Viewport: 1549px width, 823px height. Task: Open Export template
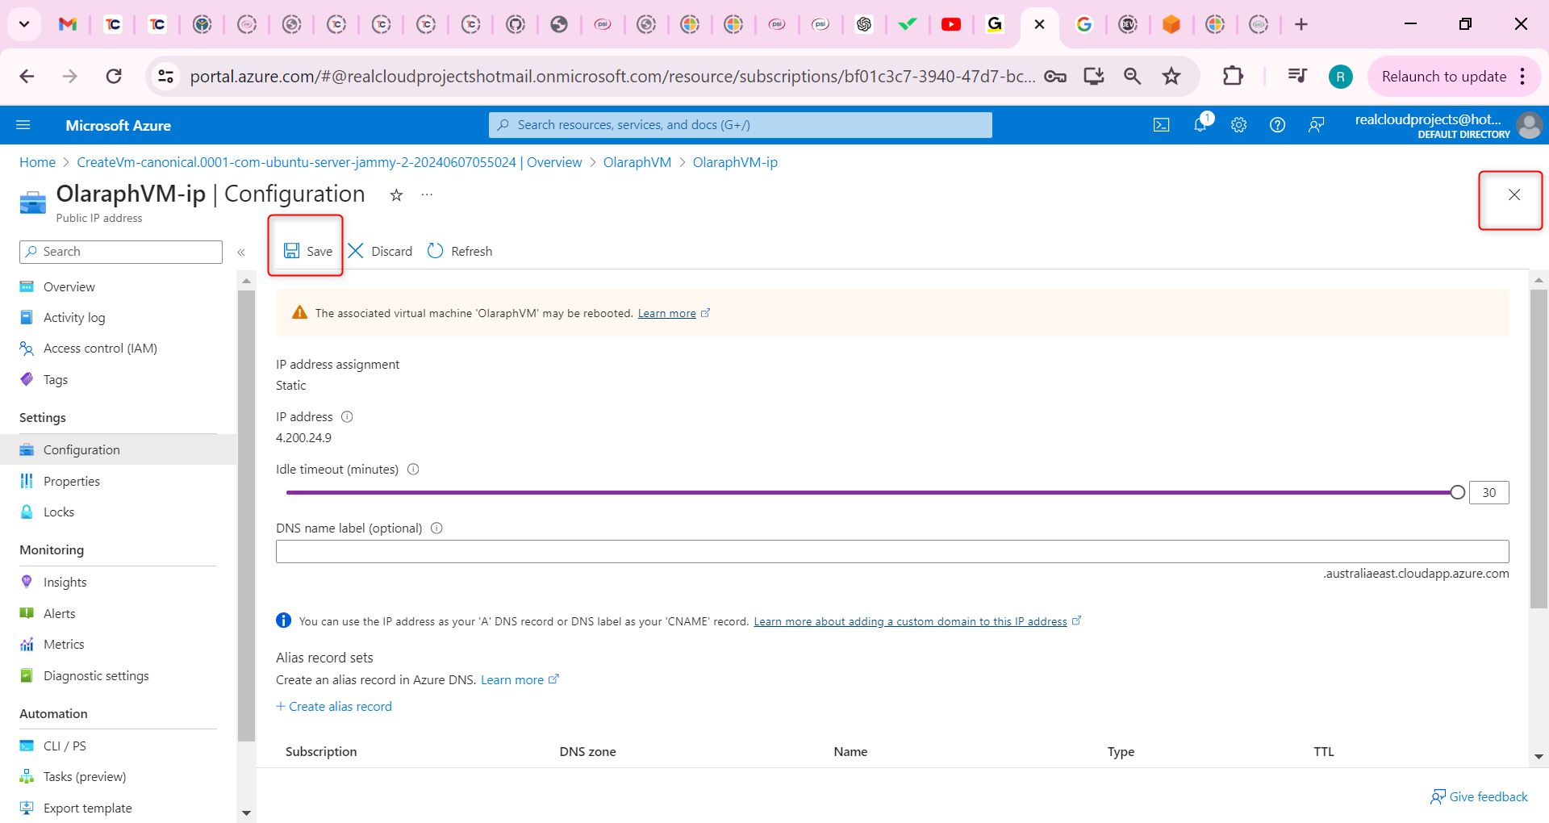pos(87,808)
